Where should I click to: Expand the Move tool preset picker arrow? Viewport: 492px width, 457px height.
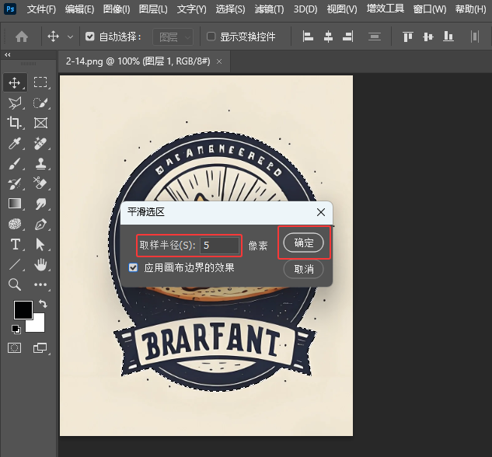[71, 37]
